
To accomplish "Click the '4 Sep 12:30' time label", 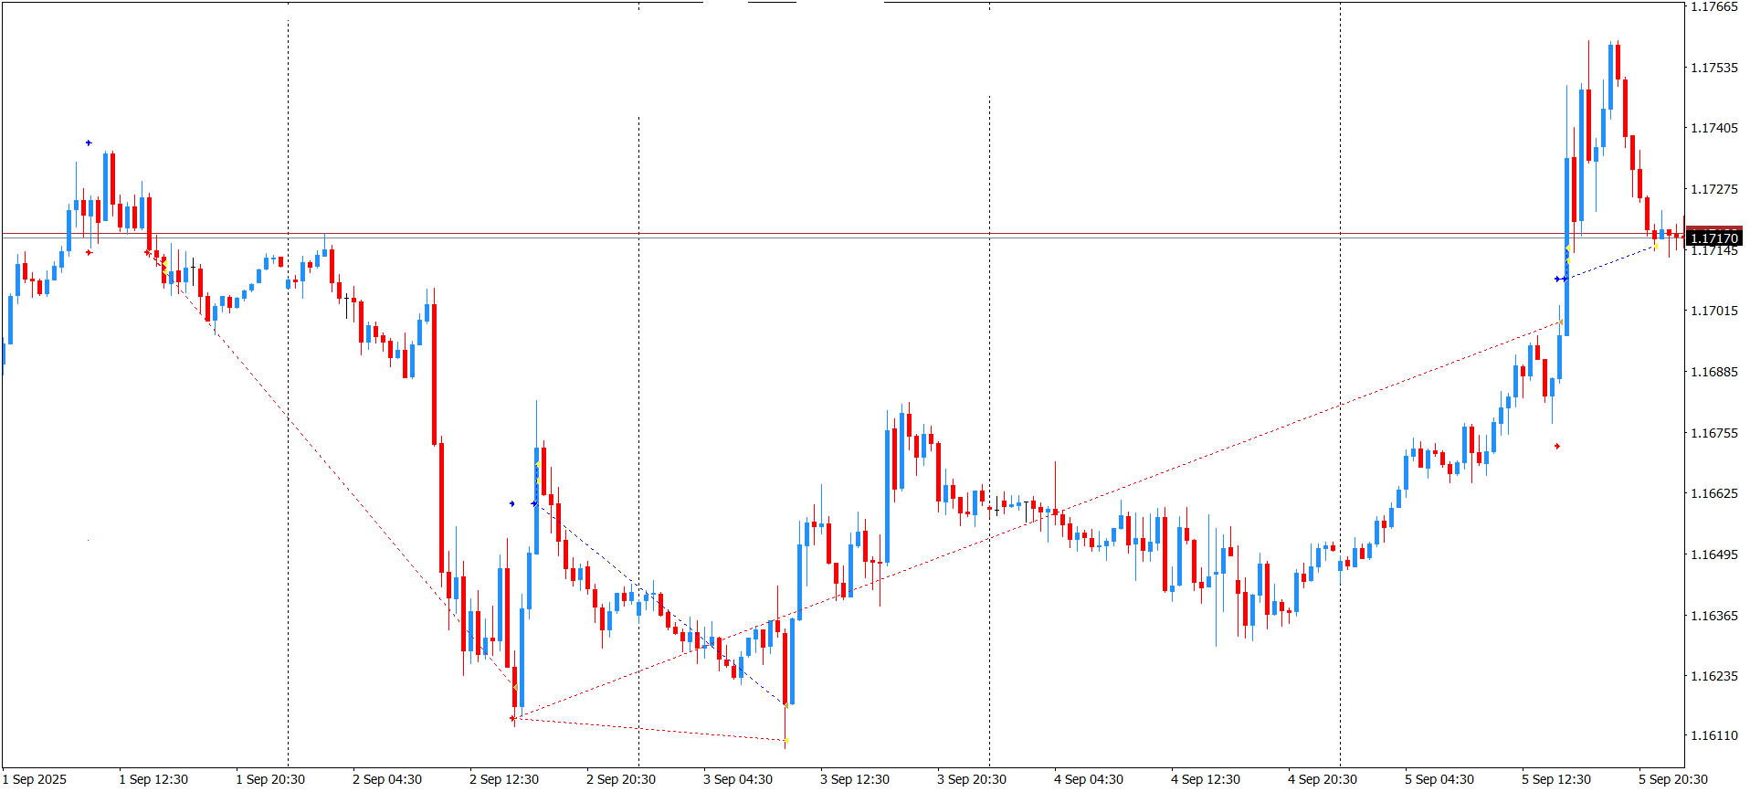I will click(1206, 779).
